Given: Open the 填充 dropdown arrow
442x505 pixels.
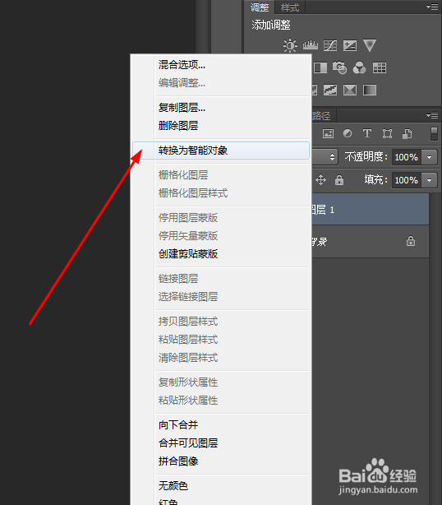Looking at the screenshot, I should (429, 180).
